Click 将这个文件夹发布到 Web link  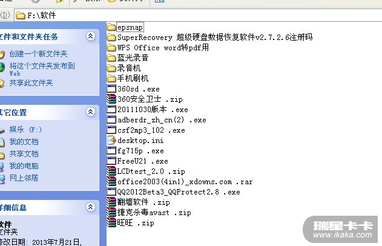pyautogui.click(x=42, y=69)
